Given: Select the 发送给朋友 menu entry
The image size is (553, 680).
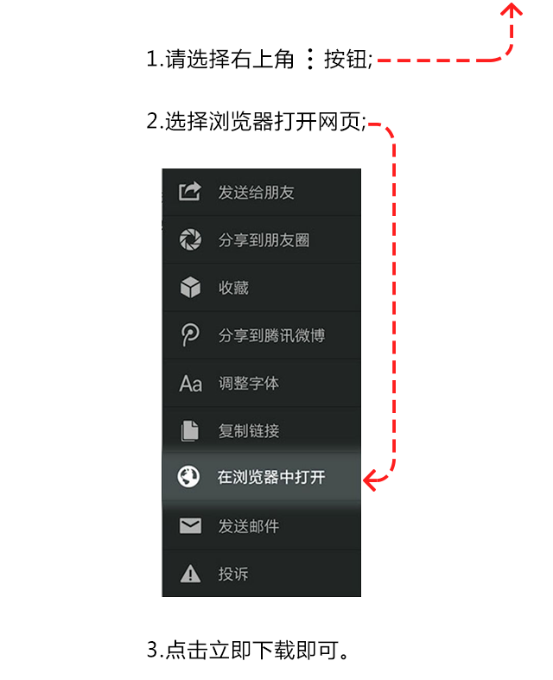Looking at the screenshot, I should coord(262,192).
